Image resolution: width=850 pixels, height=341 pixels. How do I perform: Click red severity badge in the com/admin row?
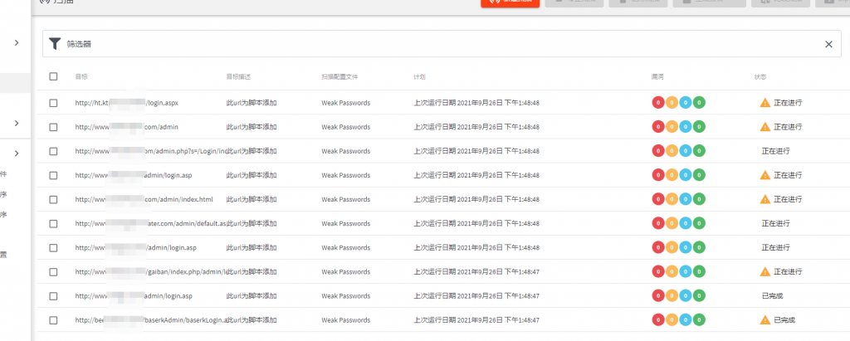pyautogui.click(x=658, y=127)
